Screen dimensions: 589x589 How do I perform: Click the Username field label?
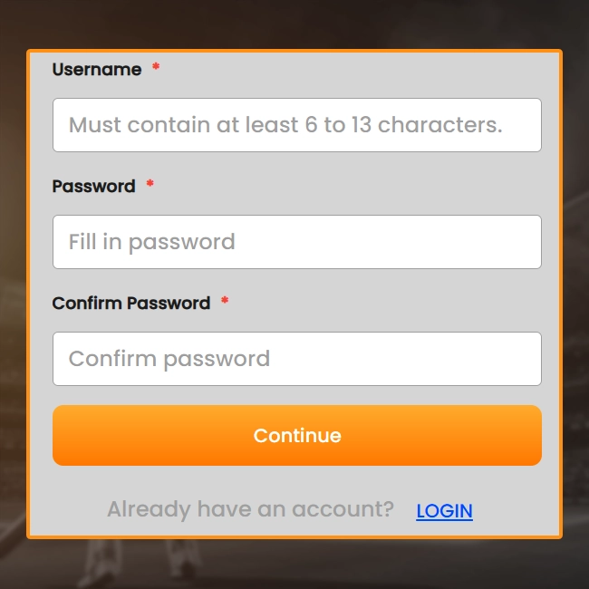click(97, 70)
